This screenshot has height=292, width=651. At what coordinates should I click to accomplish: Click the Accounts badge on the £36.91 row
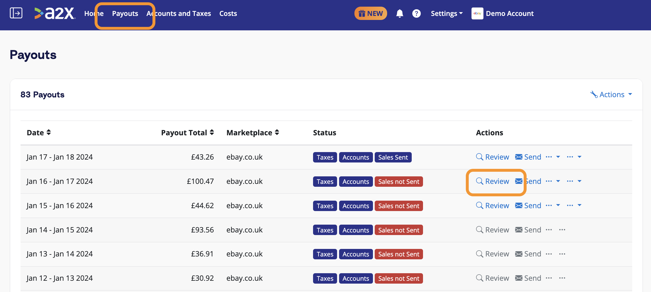pyautogui.click(x=356, y=254)
